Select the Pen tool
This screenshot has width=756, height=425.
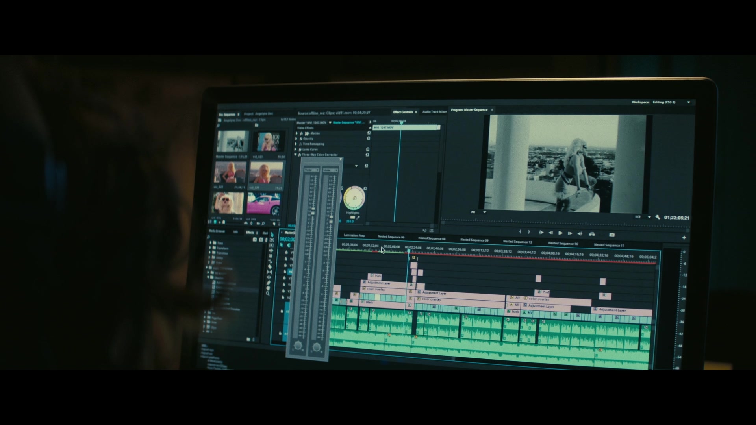[x=269, y=283]
